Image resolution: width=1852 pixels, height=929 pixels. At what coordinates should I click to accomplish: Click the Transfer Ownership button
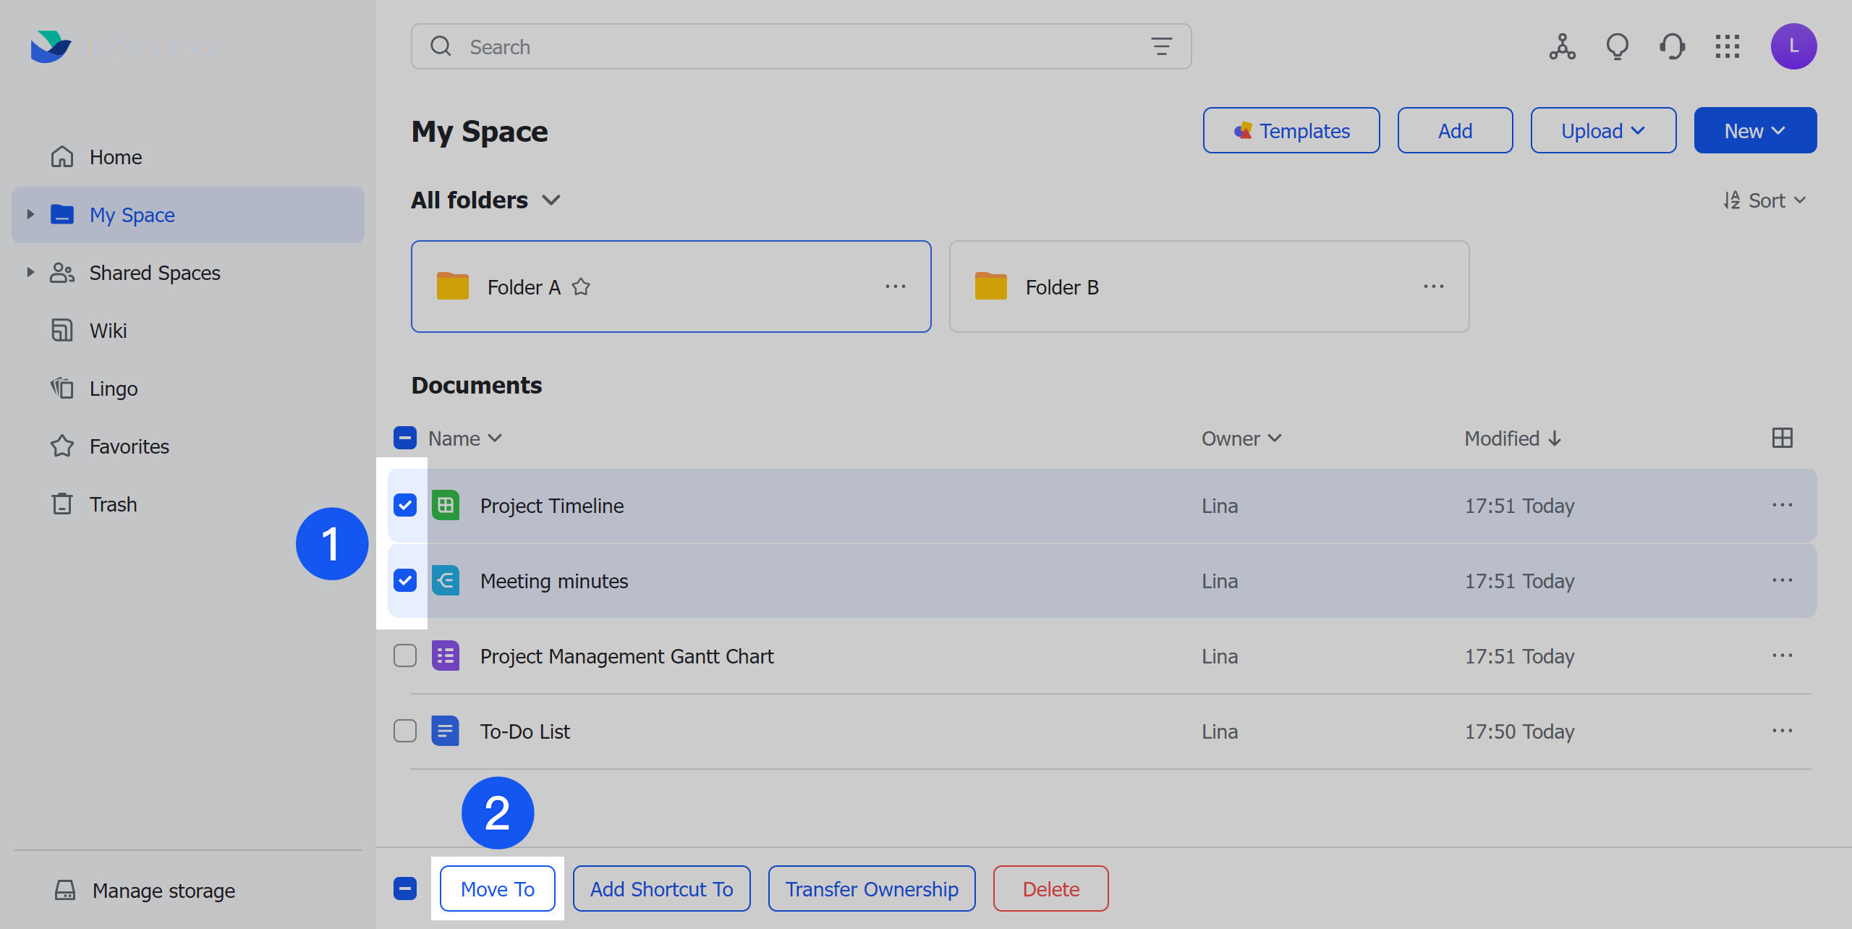tap(872, 888)
